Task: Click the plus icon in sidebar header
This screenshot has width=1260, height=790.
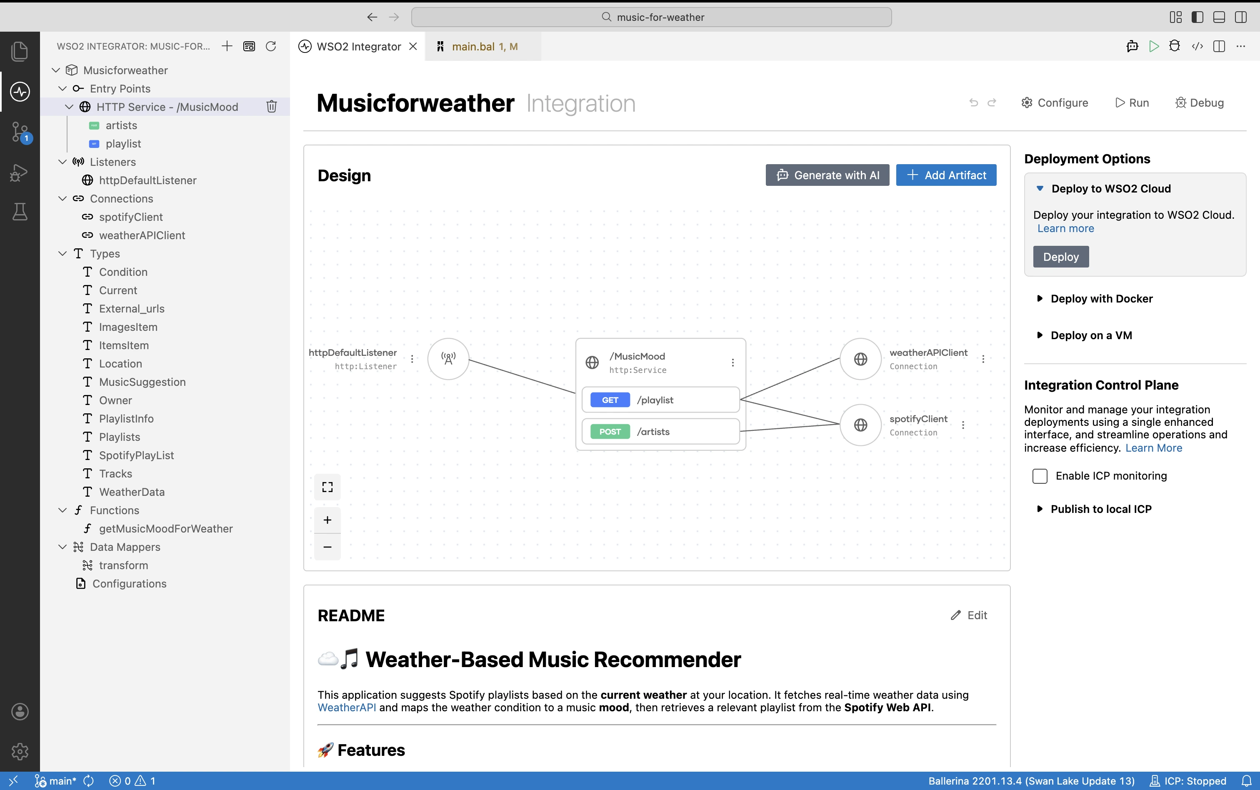Action: pos(227,47)
